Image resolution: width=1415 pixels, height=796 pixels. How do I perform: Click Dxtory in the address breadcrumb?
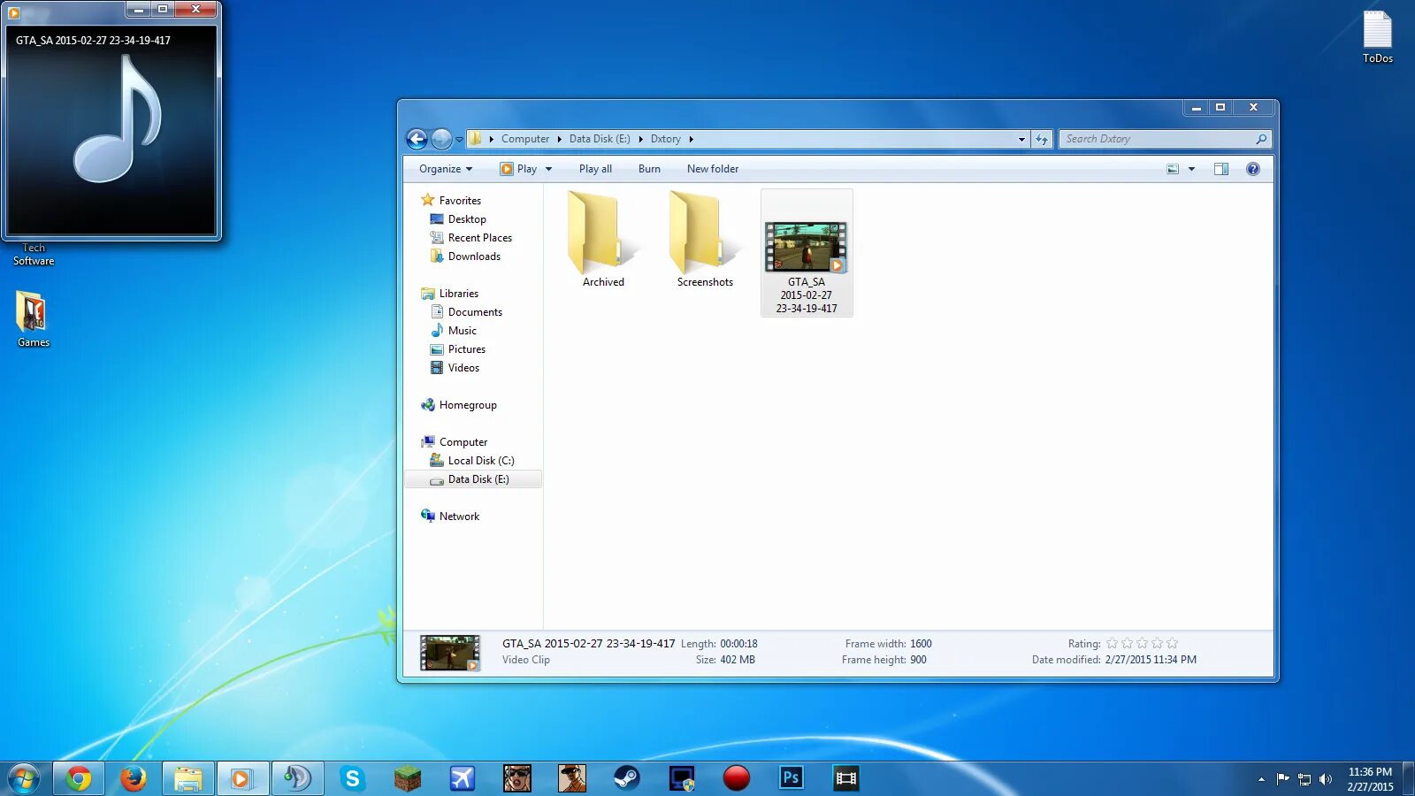click(x=666, y=139)
